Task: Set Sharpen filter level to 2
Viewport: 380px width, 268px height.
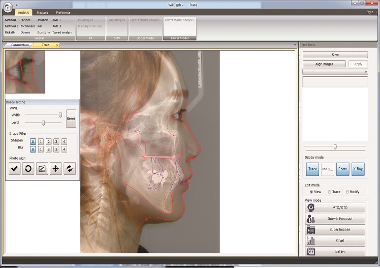Action: (48, 142)
